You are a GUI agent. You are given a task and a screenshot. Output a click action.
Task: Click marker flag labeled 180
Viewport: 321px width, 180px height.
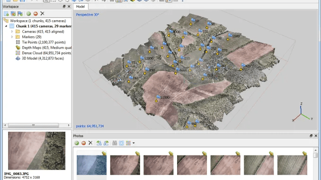pyautogui.click(x=214, y=38)
